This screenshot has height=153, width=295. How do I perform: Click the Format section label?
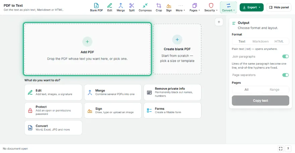point(237,34)
